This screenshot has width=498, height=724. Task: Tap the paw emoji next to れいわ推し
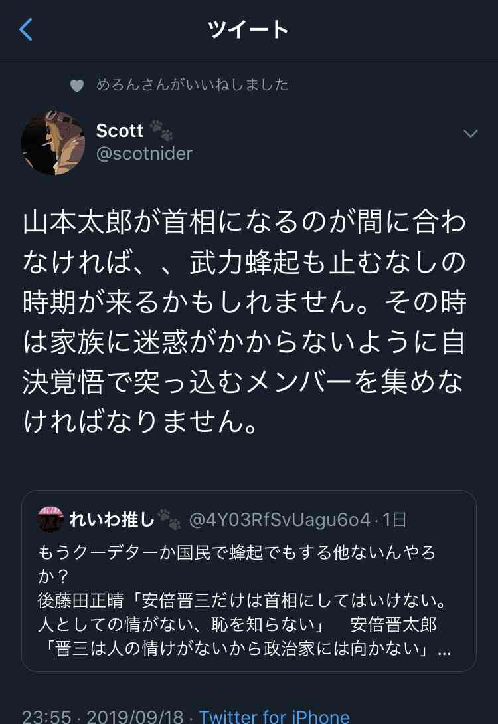coord(169,519)
